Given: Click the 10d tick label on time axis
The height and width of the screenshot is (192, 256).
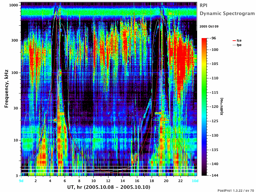Looking at the screenshot, I should point(195,181).
